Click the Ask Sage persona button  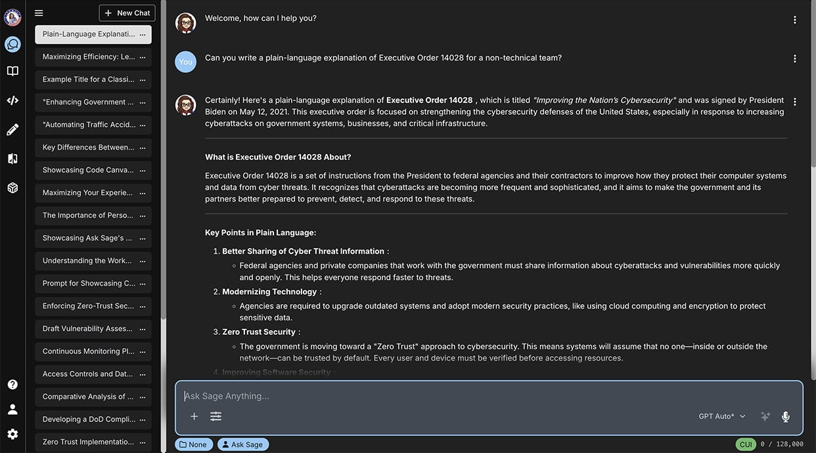point(242,444)
